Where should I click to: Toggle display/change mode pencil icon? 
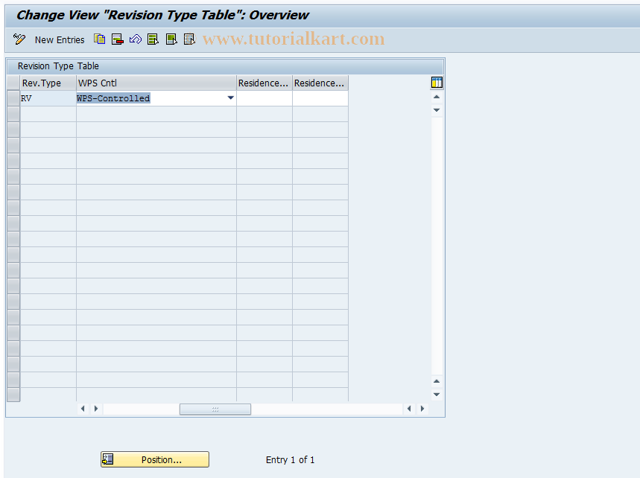[19, 39]
